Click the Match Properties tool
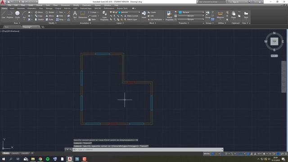This screenshot has height=162, width=288. coord(169,15)
